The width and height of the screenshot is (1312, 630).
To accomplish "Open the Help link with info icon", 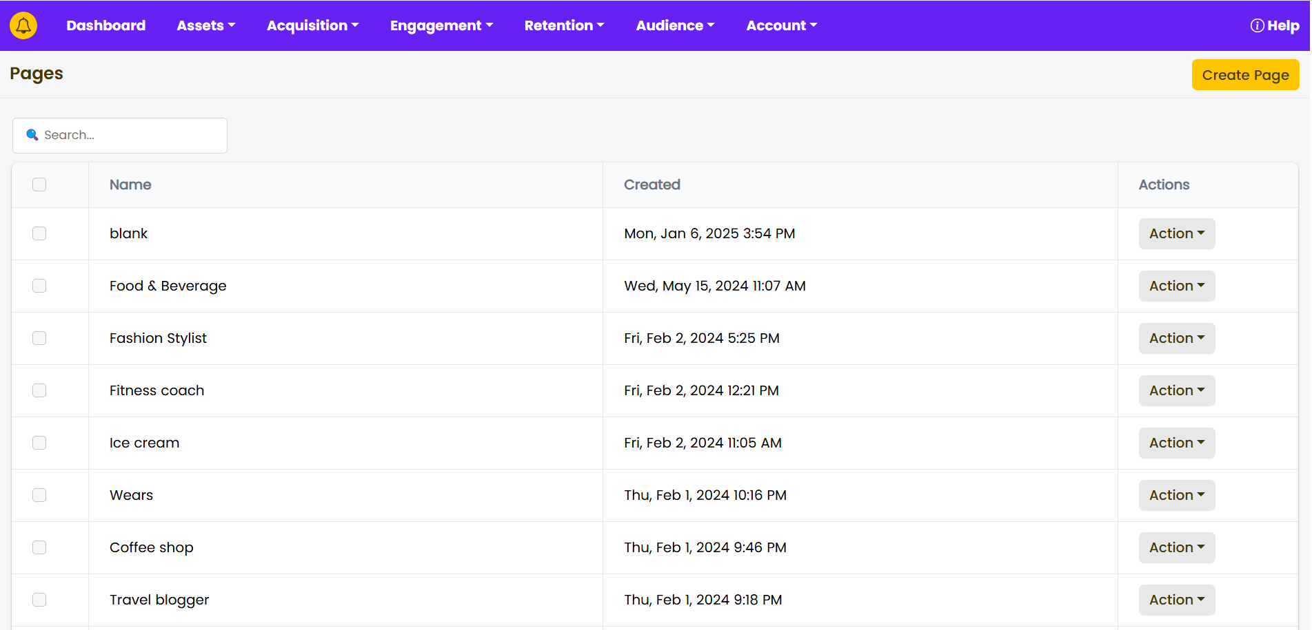I will point(1274,25).
